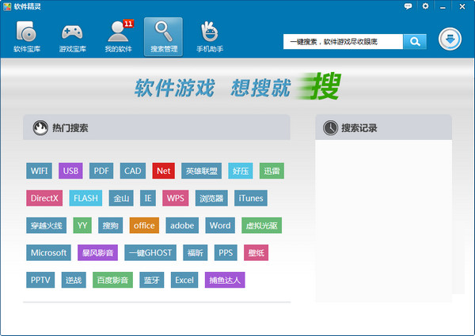Image resolution: width=475 pixels, height=336 pixels.
Task: Open the 软件宝库 software library
Action: point(27,37)
